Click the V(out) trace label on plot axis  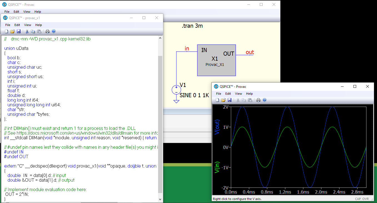218,127
